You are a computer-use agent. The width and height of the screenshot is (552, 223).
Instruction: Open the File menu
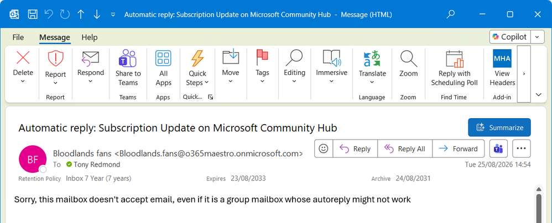[x=18, y=37]
